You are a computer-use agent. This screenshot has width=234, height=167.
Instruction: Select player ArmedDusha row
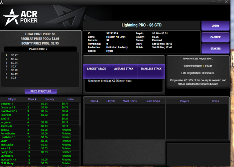click(x=39, y=133)
